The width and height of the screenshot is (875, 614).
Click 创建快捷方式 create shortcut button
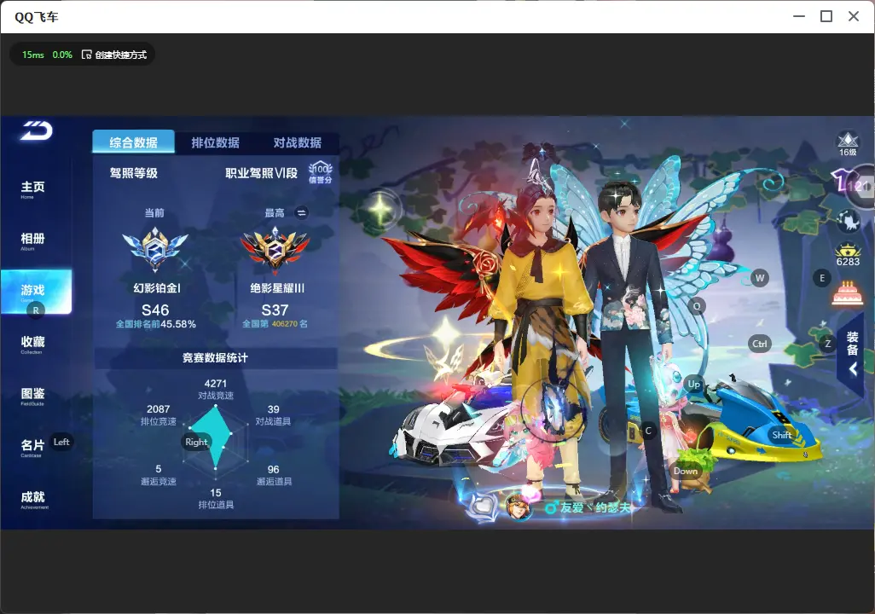114,55
